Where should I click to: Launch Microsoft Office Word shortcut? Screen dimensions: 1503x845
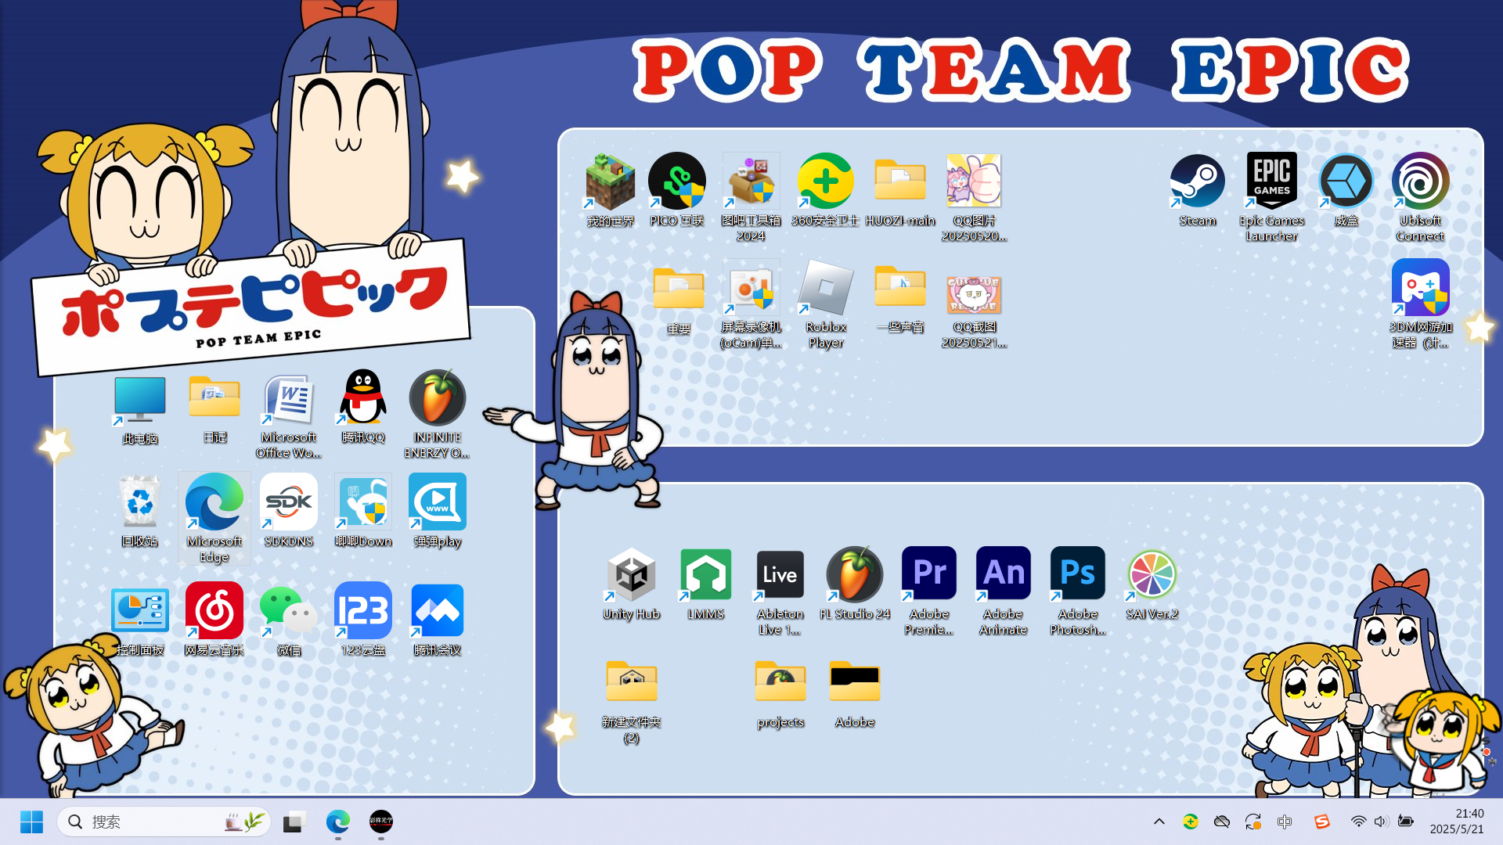(x=289, y=415)
